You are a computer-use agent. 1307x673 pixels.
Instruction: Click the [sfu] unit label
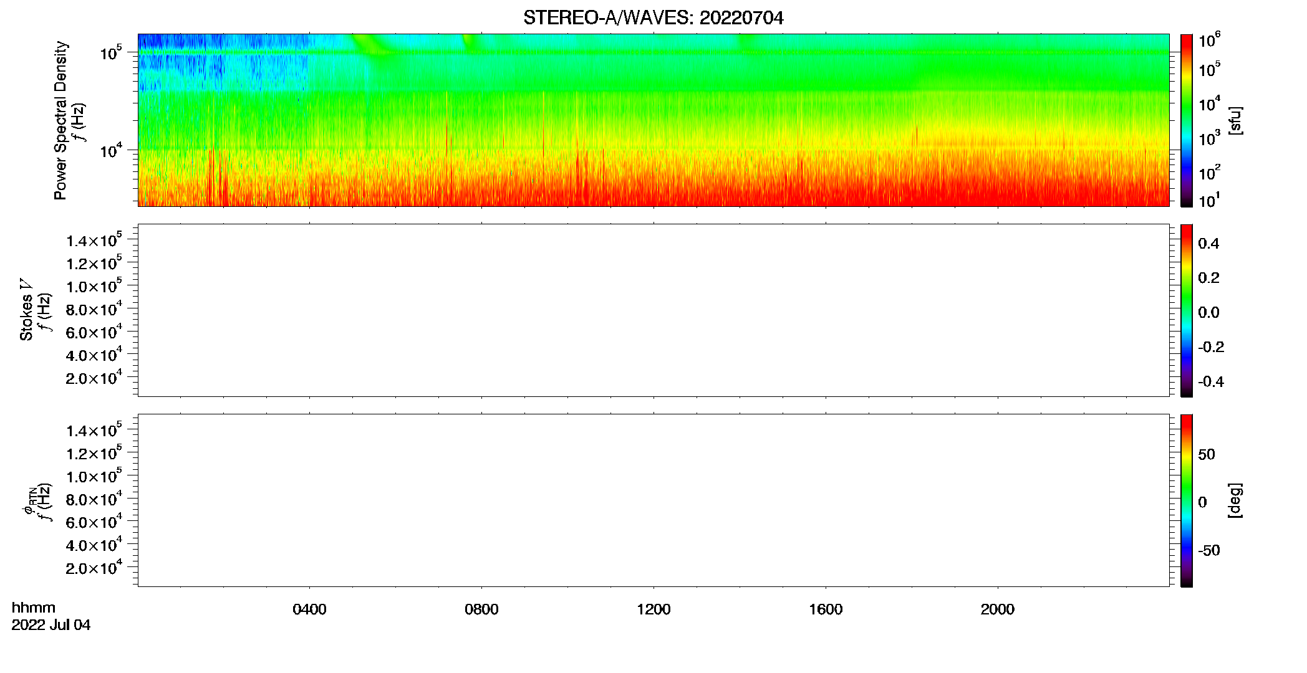1235,120
